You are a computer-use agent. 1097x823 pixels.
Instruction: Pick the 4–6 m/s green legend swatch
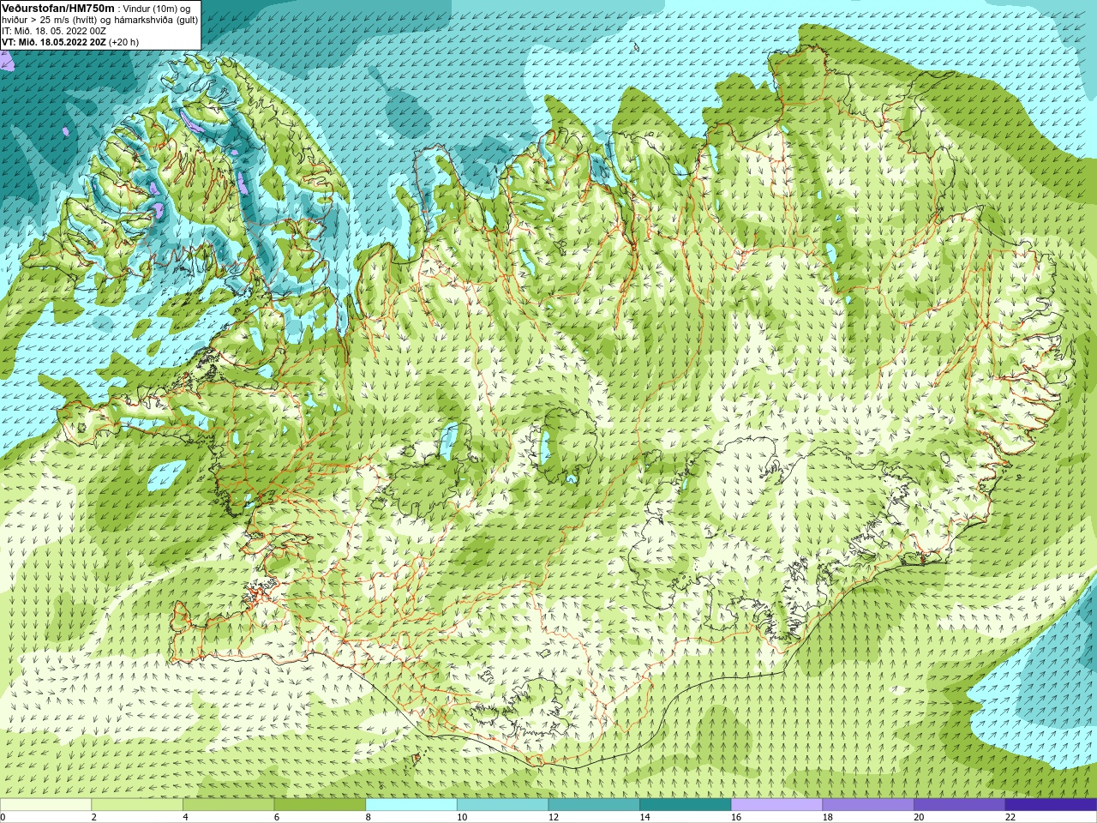[228, 805]
